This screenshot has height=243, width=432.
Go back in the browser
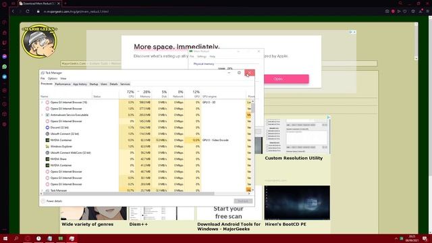[x=13, y=11]
